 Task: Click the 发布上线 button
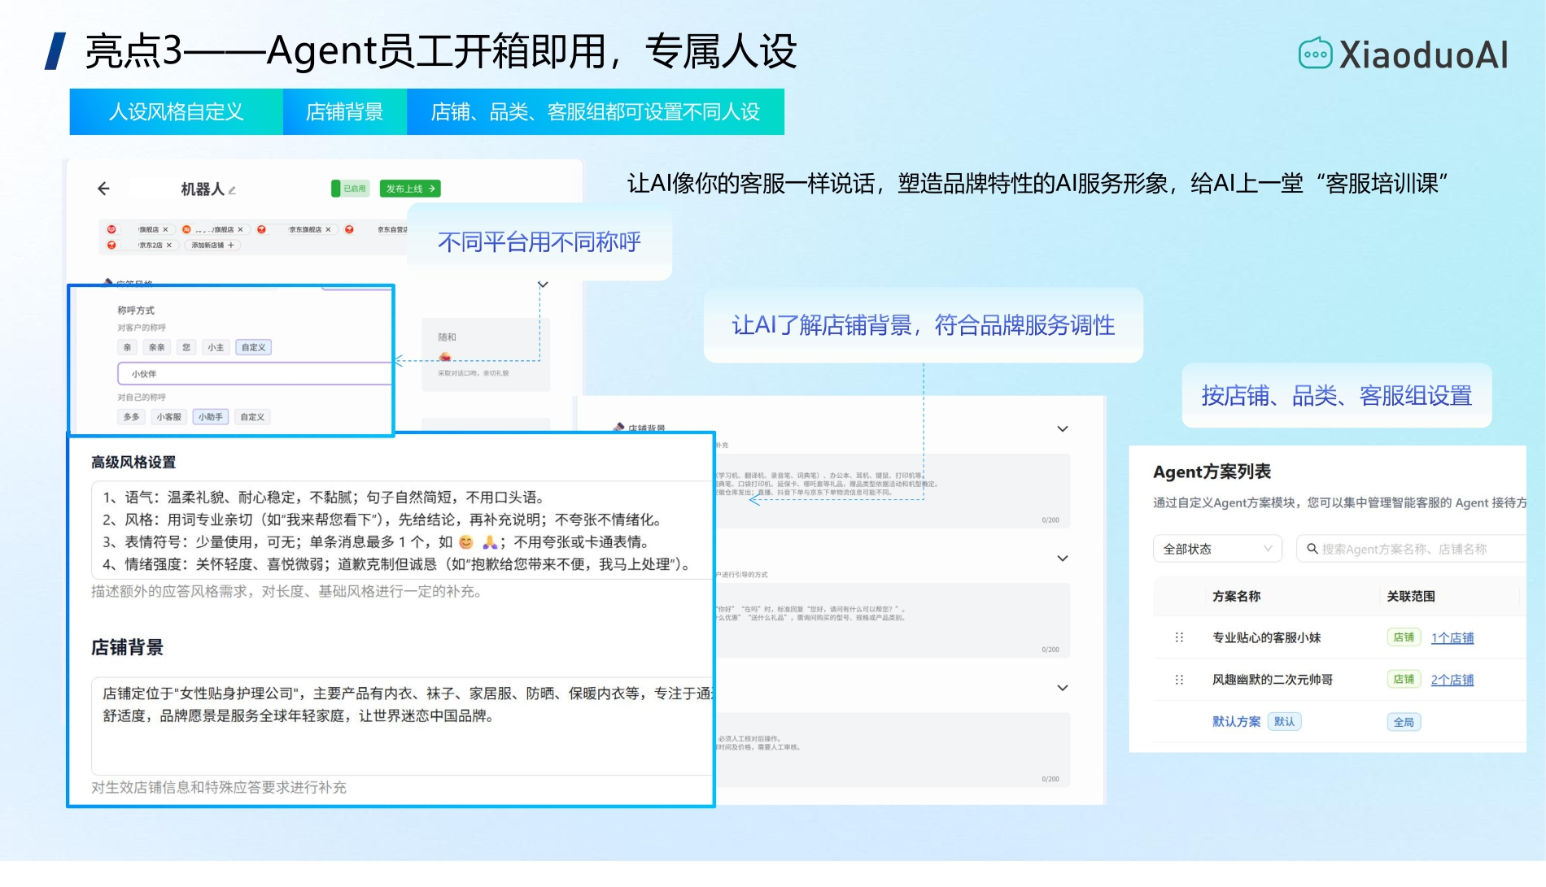pos(410,188)
